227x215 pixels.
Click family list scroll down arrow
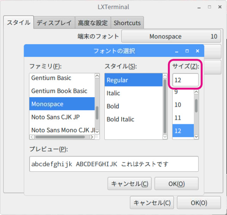coord(97,132)
